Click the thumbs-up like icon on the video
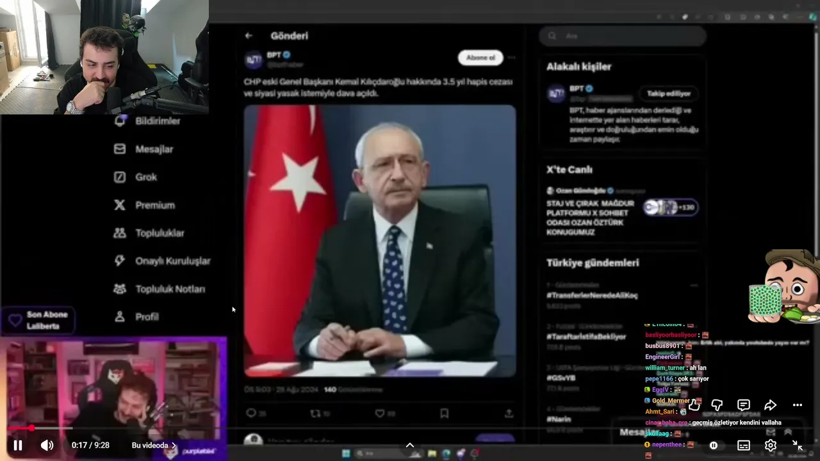820x461 pixels. tap(694, 405)
